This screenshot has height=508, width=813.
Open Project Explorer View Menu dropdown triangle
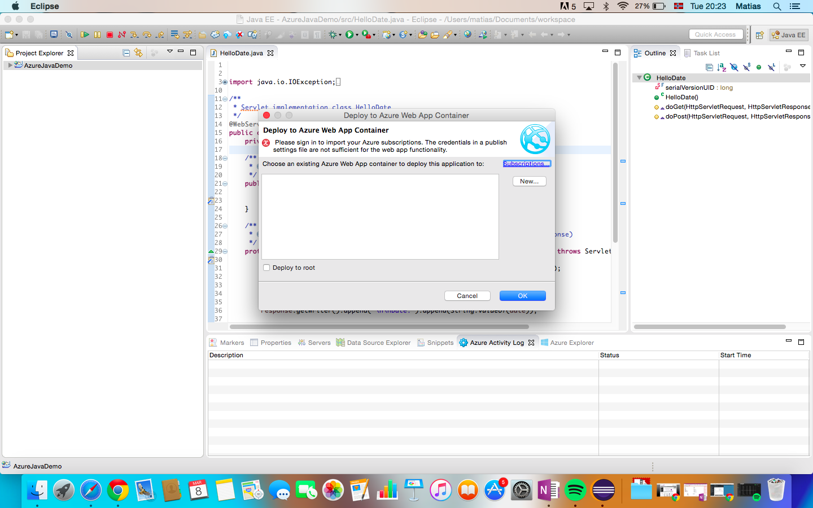169,52
